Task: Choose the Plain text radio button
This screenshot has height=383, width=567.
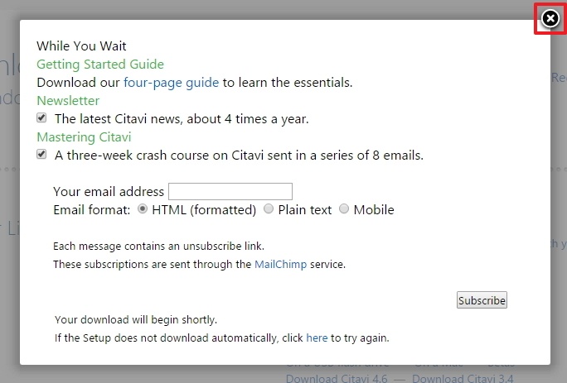Action: tap(268, 209)
